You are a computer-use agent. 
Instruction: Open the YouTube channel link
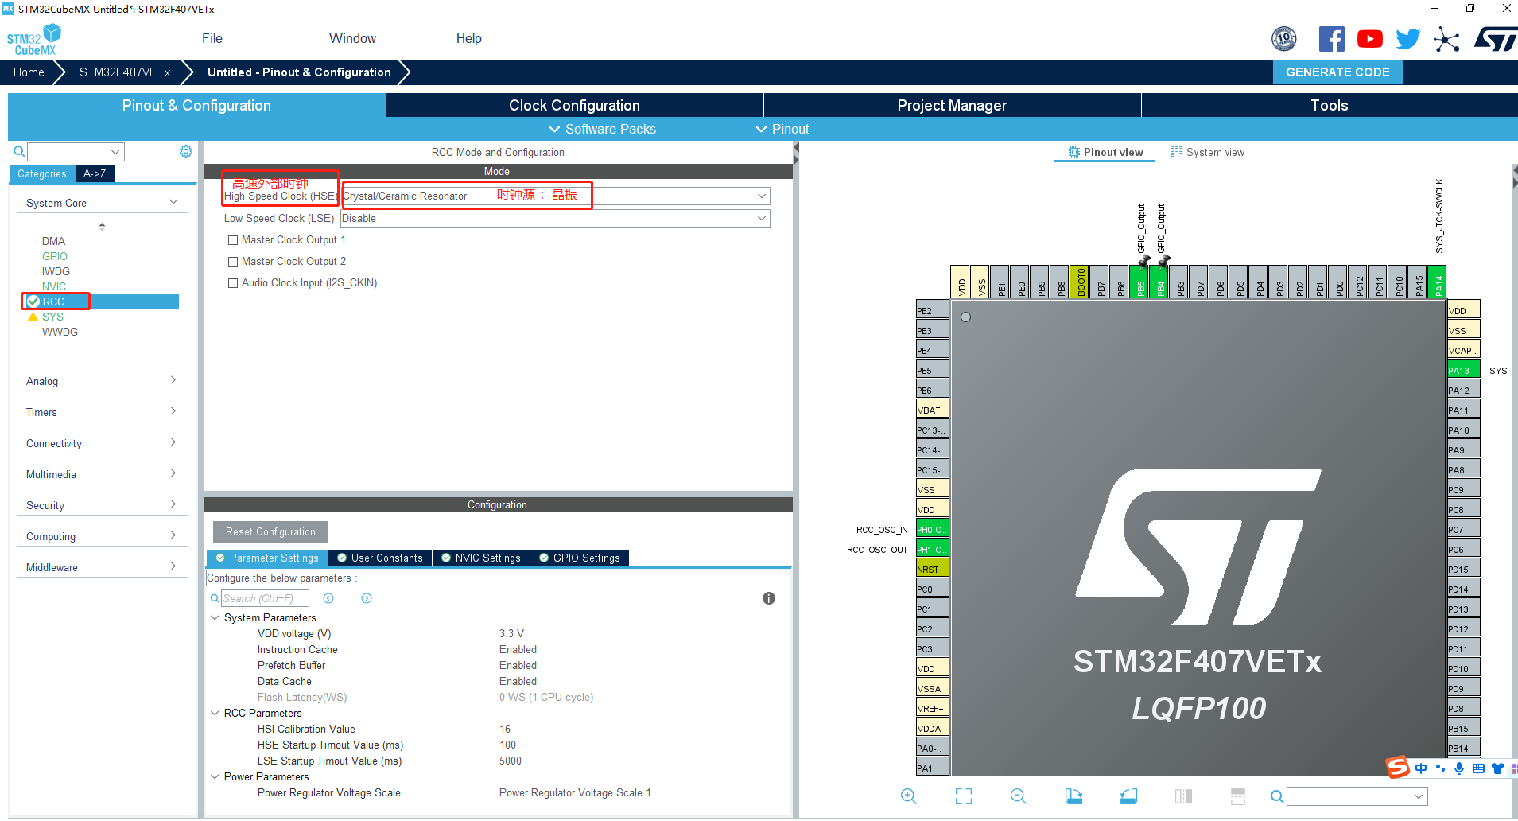[1369, 38]
